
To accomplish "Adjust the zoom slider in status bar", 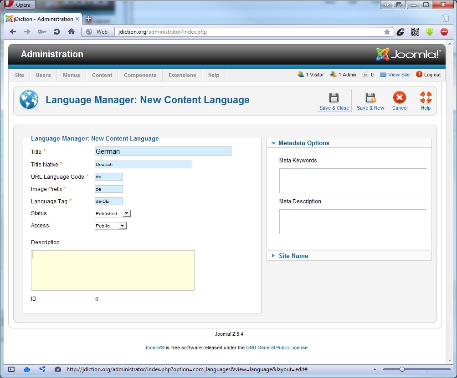I will (x=402, y=369).
